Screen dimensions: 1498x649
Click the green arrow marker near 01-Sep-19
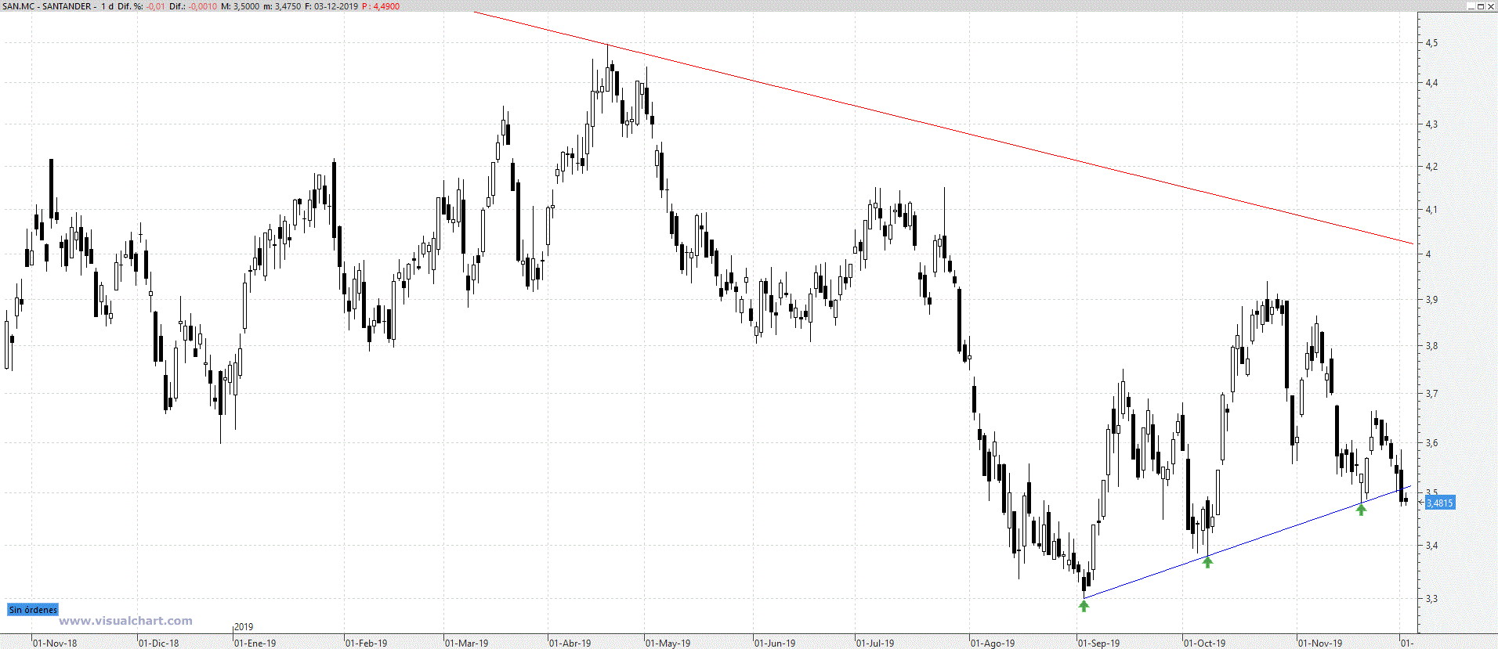coord(1084,605)
